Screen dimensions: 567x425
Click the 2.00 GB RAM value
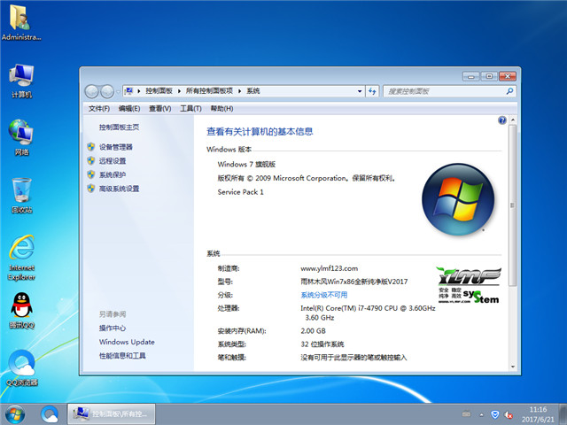pos(313,330)
